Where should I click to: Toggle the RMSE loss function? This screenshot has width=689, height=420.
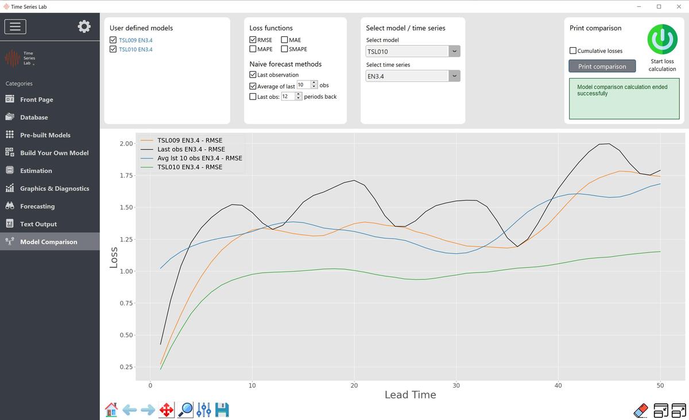253,40
